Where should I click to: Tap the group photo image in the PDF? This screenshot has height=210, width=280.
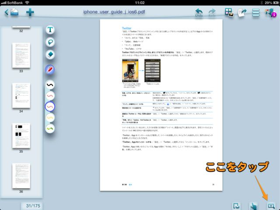point(130,70)
